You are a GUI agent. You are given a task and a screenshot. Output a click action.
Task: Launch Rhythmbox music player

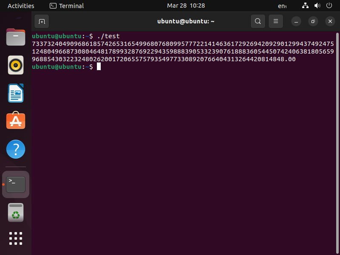pyautogui.click(x=16, y=65)
